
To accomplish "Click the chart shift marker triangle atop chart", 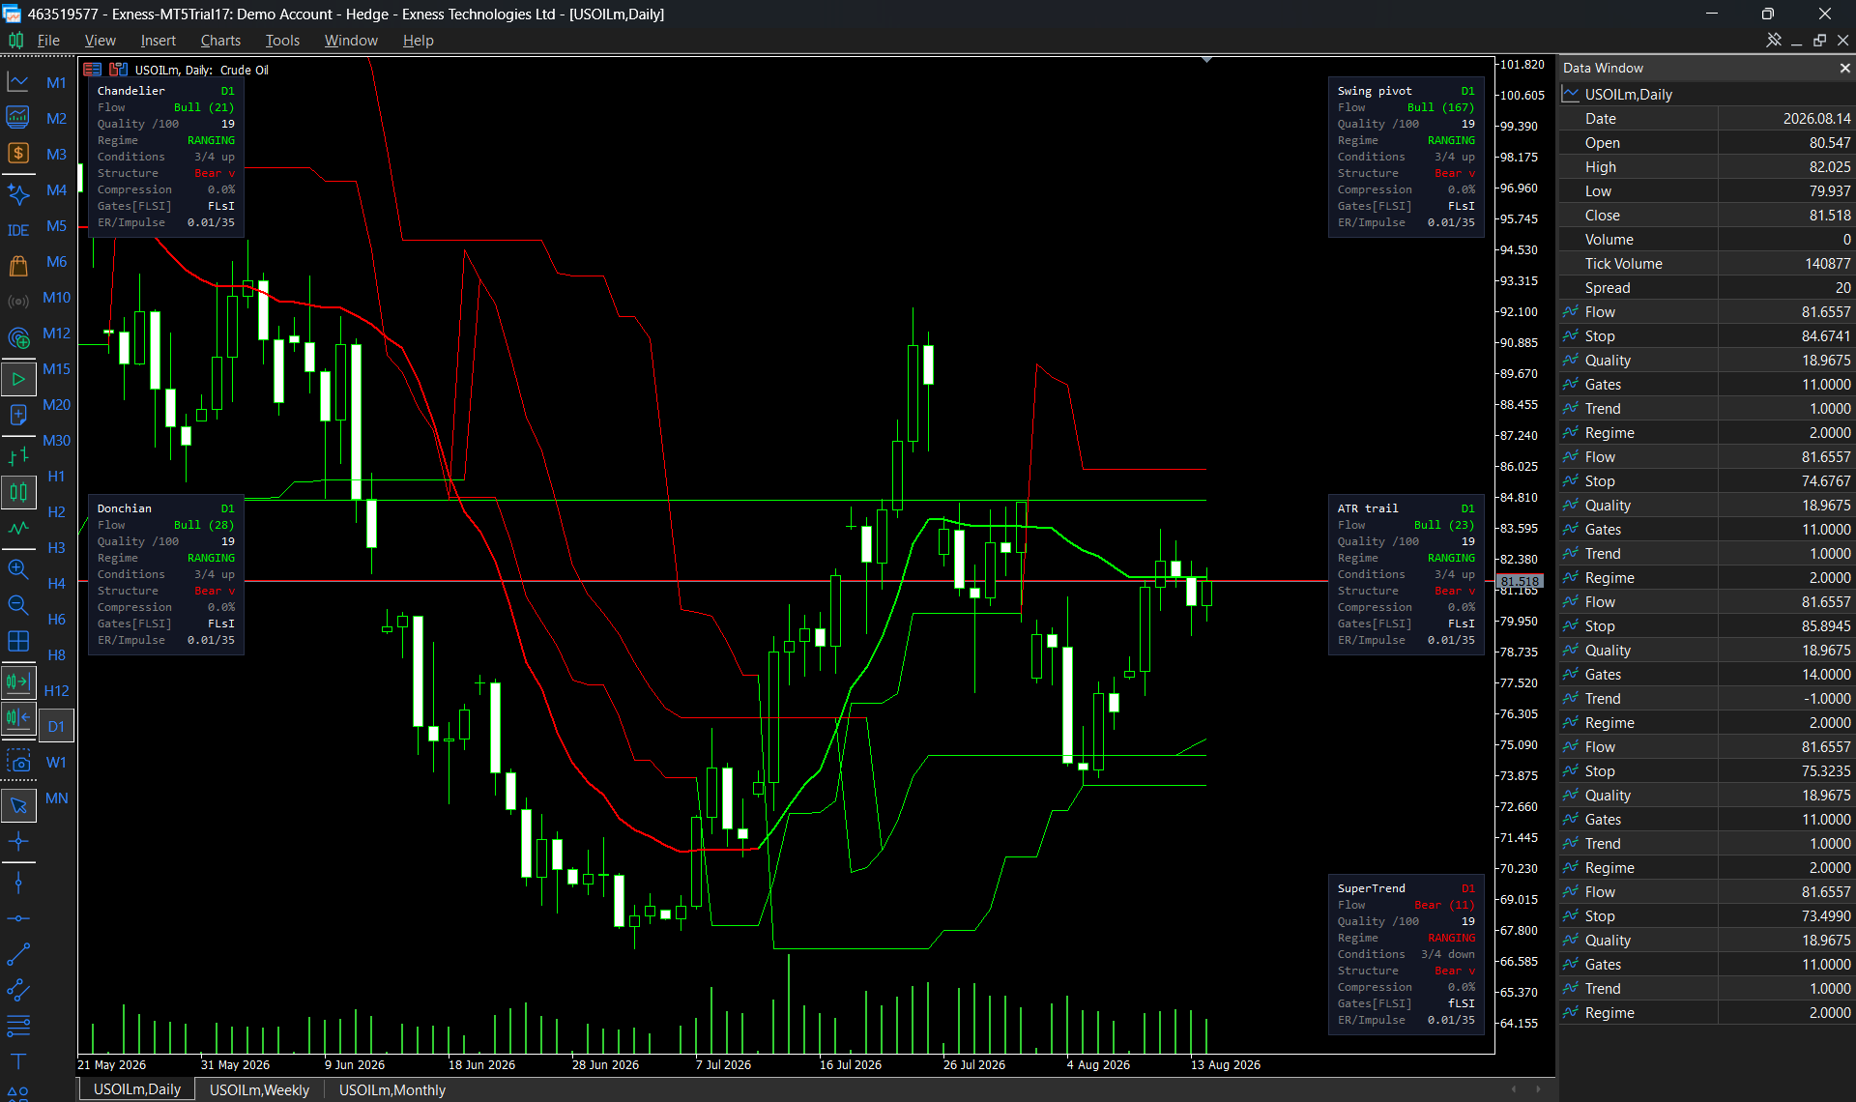I will tap(1206, 60).
